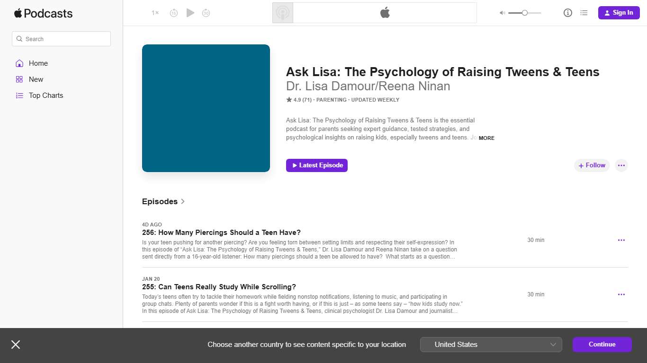
Task: Click the Apple Podcasts logo
Action: 43,13
